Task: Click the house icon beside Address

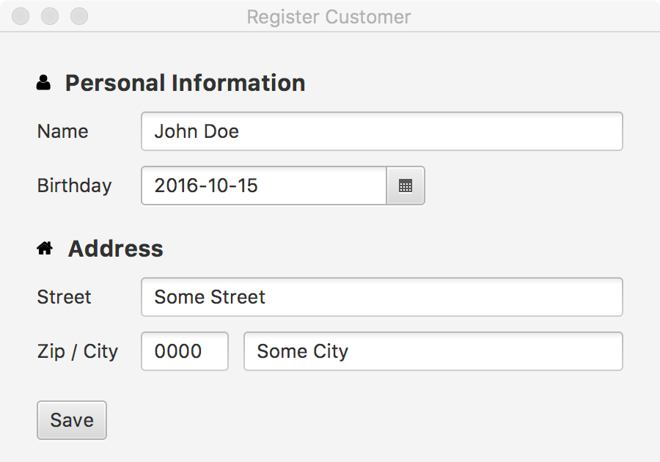Action: point(45,249)
